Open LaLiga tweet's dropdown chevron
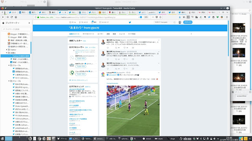Screen dimensions: 252x141 (x=159, y=72)
